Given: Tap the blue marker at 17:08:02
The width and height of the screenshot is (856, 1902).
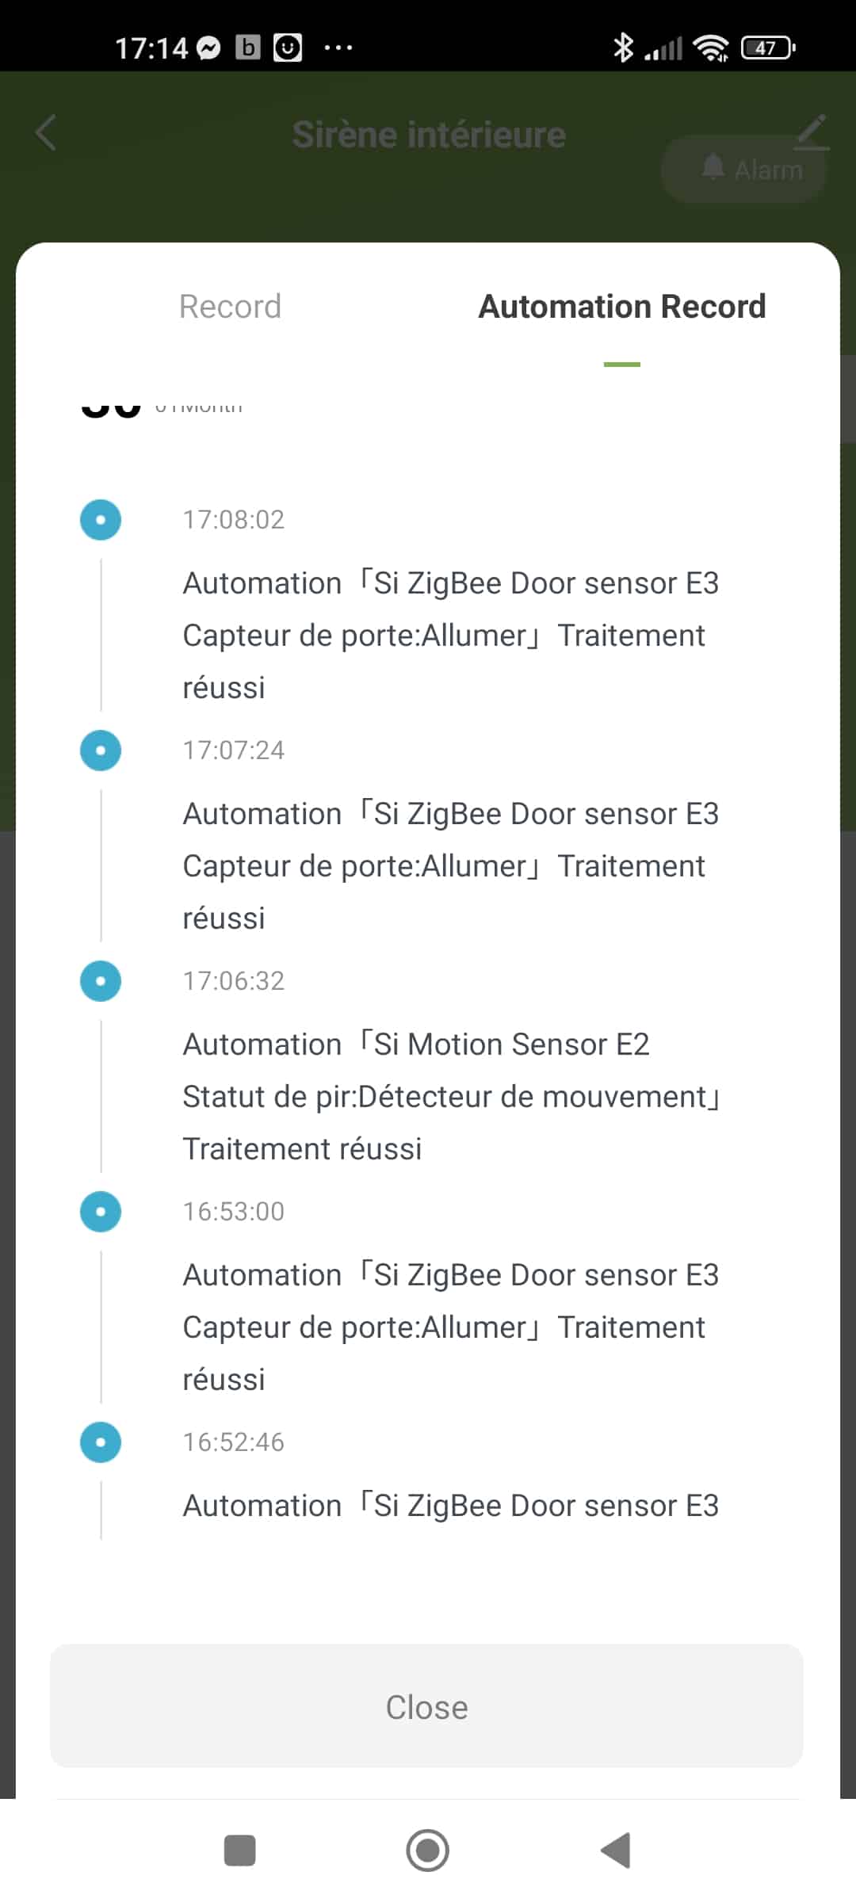Looking at the screenshot, I should tap(101, 520).
